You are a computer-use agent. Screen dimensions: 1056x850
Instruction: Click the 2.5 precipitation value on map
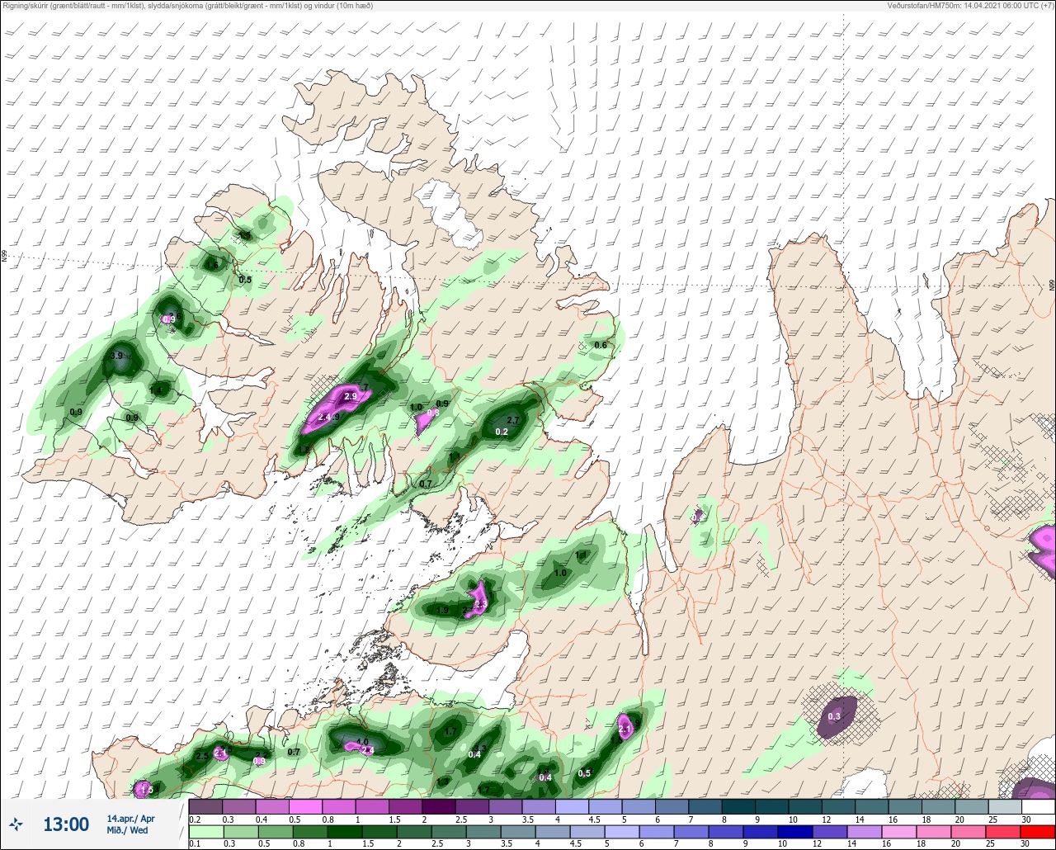[202, 756]
